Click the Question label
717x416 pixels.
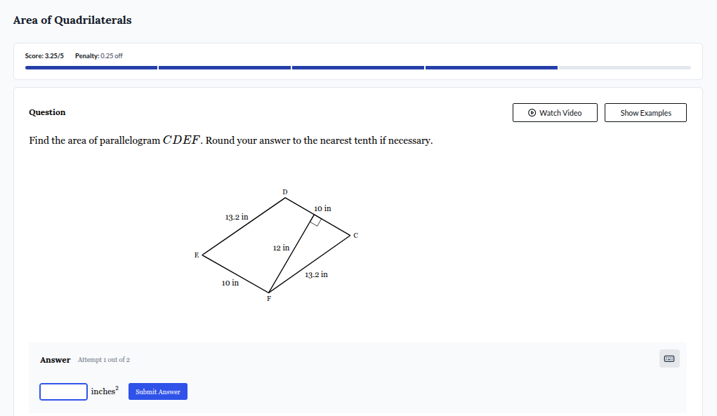coord(46,112)
